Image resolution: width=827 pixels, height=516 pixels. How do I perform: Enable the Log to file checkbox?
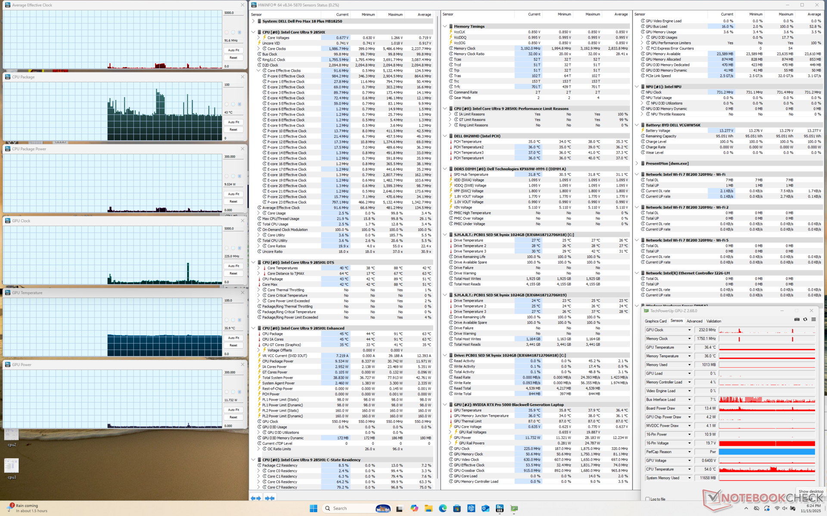[647, 499]
